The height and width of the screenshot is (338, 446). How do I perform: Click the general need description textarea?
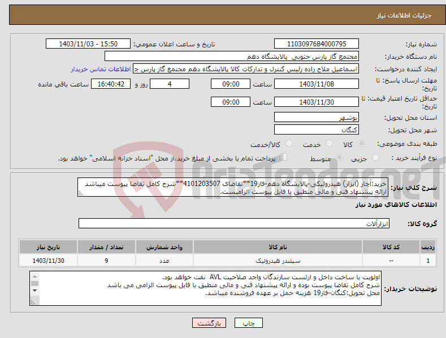coord(233,187)
